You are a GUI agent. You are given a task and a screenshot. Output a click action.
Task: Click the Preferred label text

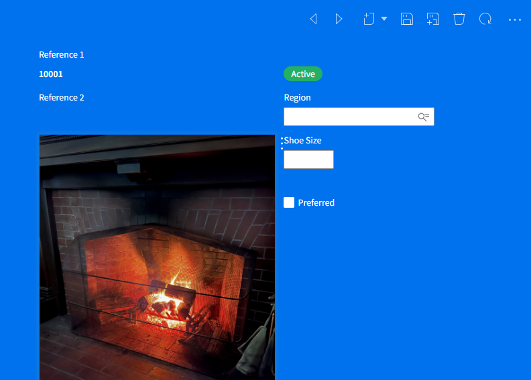tap(316, 202)
